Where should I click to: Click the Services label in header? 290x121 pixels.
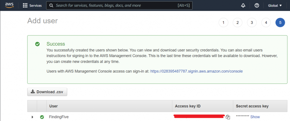(35, 6)
